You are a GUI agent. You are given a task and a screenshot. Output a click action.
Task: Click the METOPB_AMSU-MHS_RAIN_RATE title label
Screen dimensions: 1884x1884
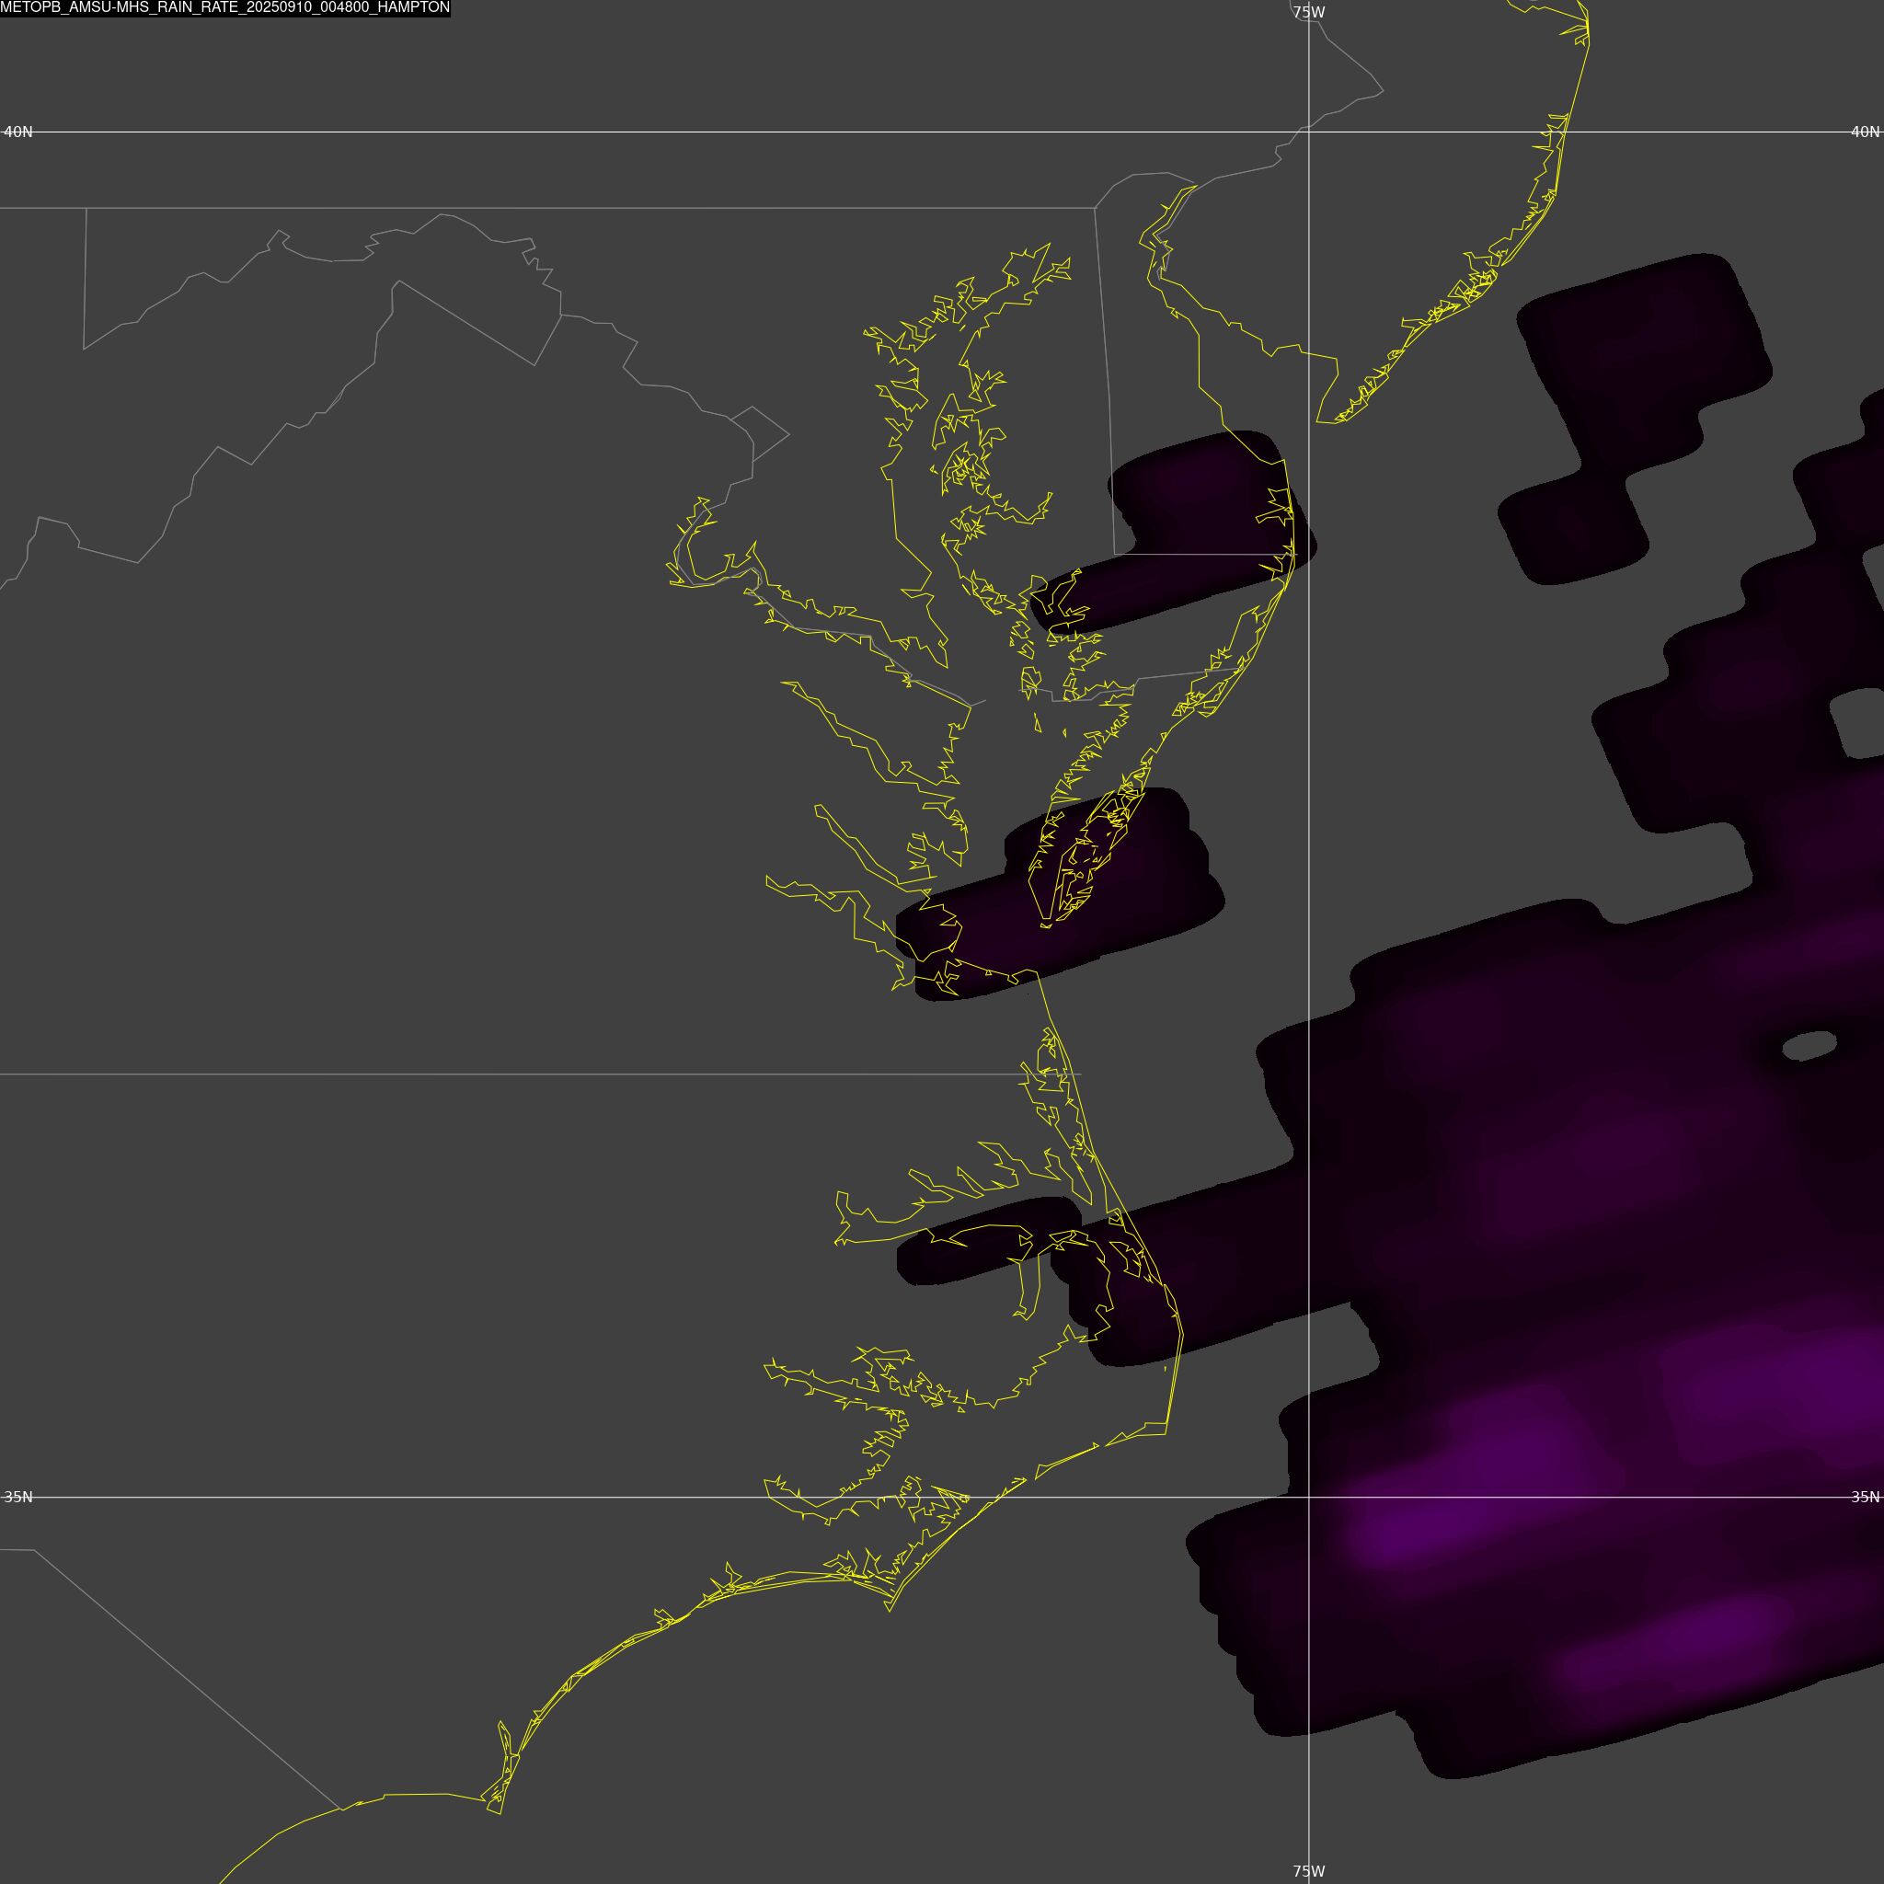[x=225, y=7]
